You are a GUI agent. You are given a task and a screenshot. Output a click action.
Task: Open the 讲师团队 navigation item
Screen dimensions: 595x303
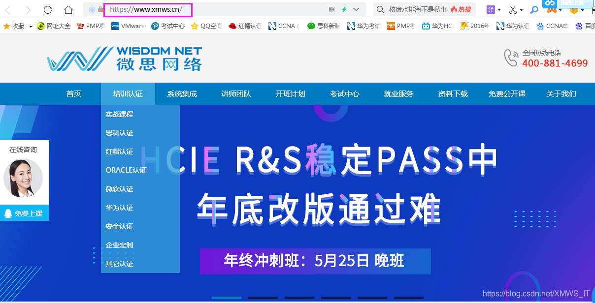[x=236, y=94]
